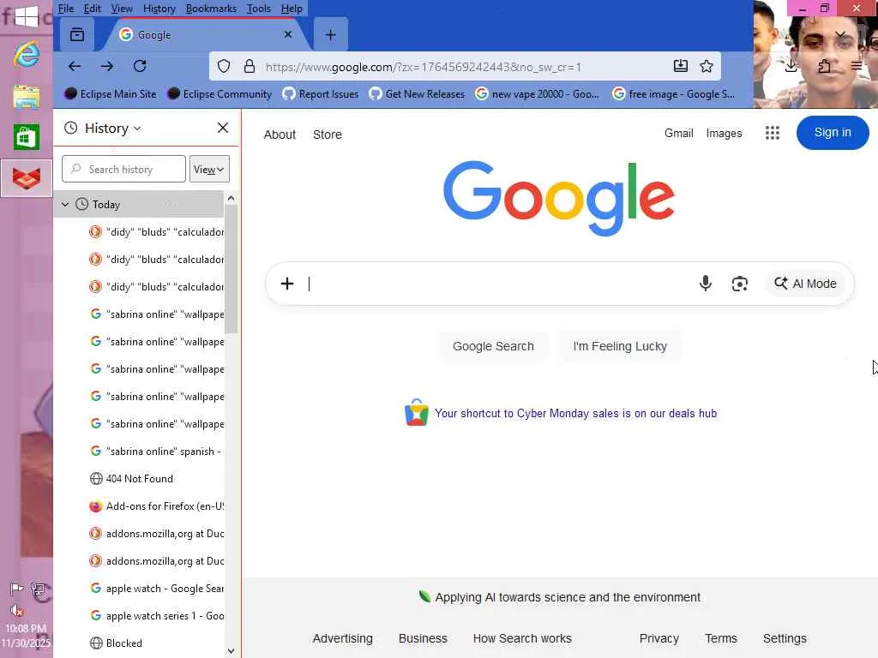This screenshot has width=878, height=658.
Task: Open the tracking protection shield icon
Action: tap(224, 67)
